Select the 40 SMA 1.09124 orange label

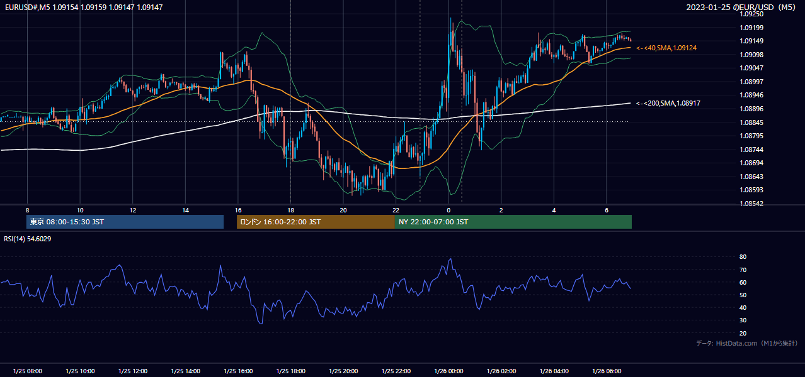[666, 48]
